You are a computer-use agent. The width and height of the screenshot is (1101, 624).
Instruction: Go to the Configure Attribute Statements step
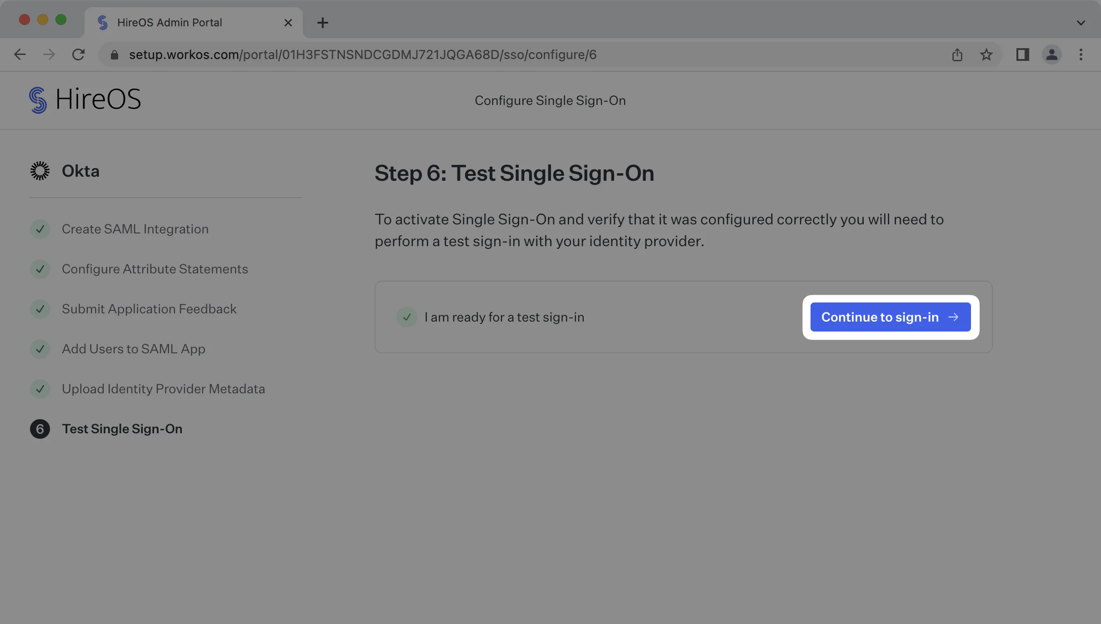155,269
